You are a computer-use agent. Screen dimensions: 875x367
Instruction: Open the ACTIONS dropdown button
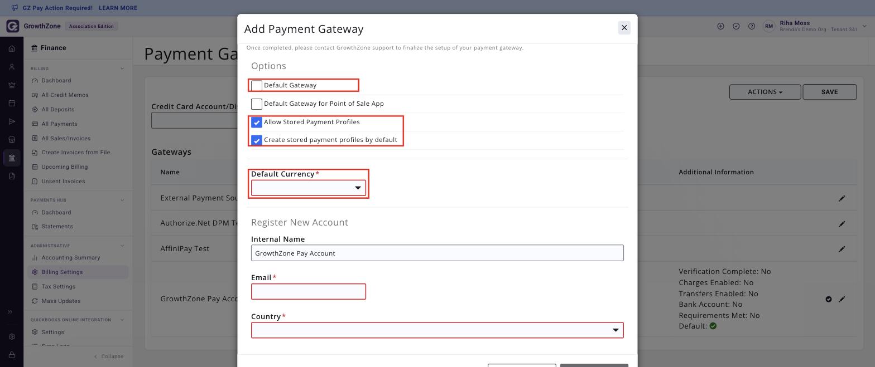(x=765, y=92)
